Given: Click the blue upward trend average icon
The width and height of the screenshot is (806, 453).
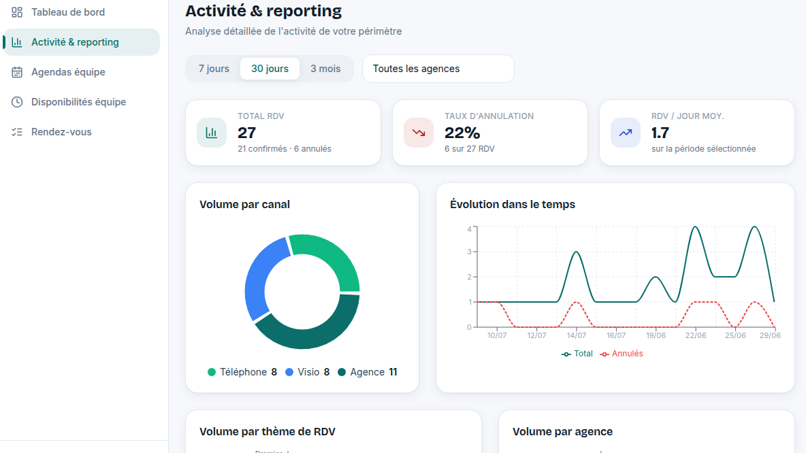Looking at the screenshot, I should [626, 133].
